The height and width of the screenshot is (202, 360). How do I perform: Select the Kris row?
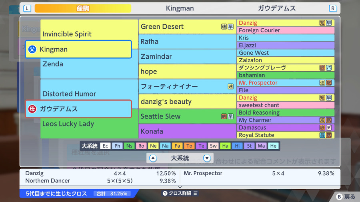tap(286, 38)
